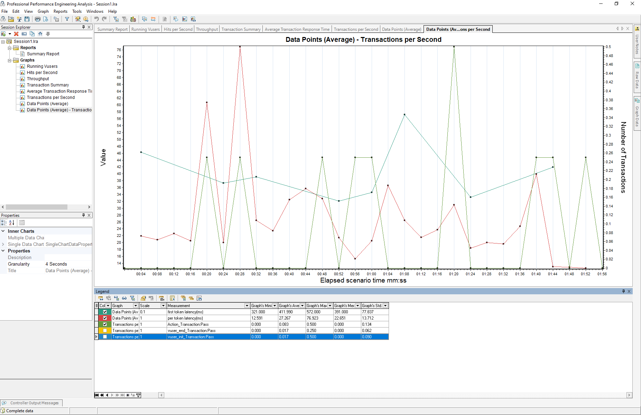Select Hits per Second in Session Explorer tree
Screen dimensions: 641x415
42,73
